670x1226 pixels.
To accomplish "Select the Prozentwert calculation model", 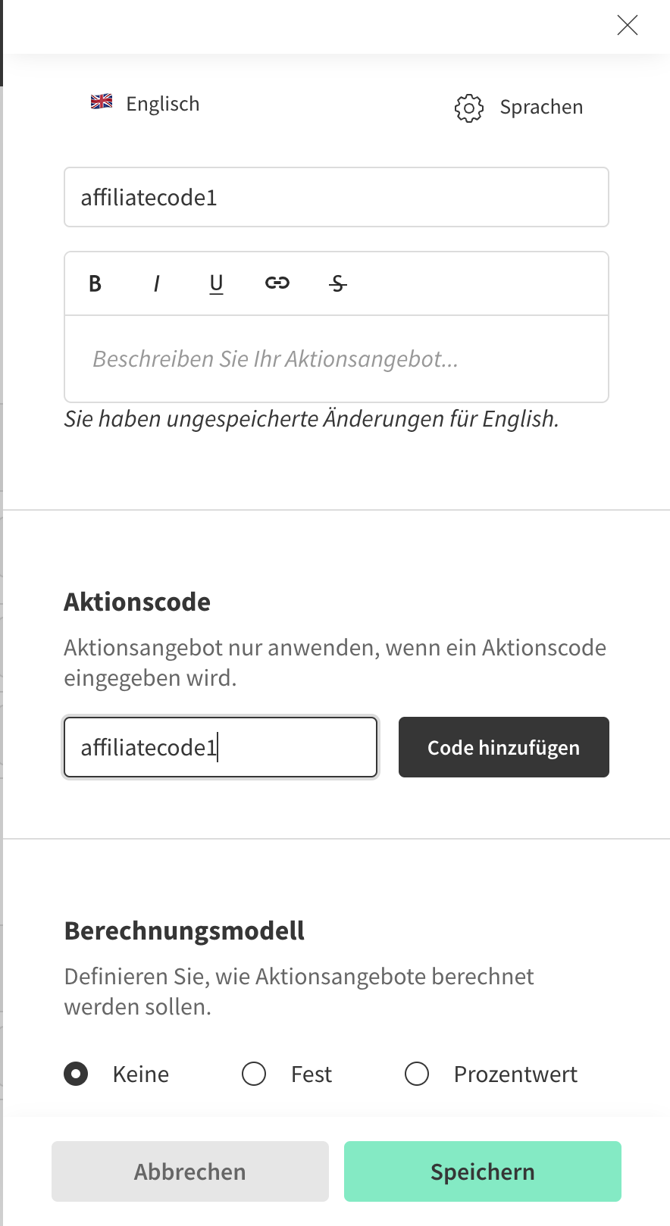I will tap(416, 1074).
